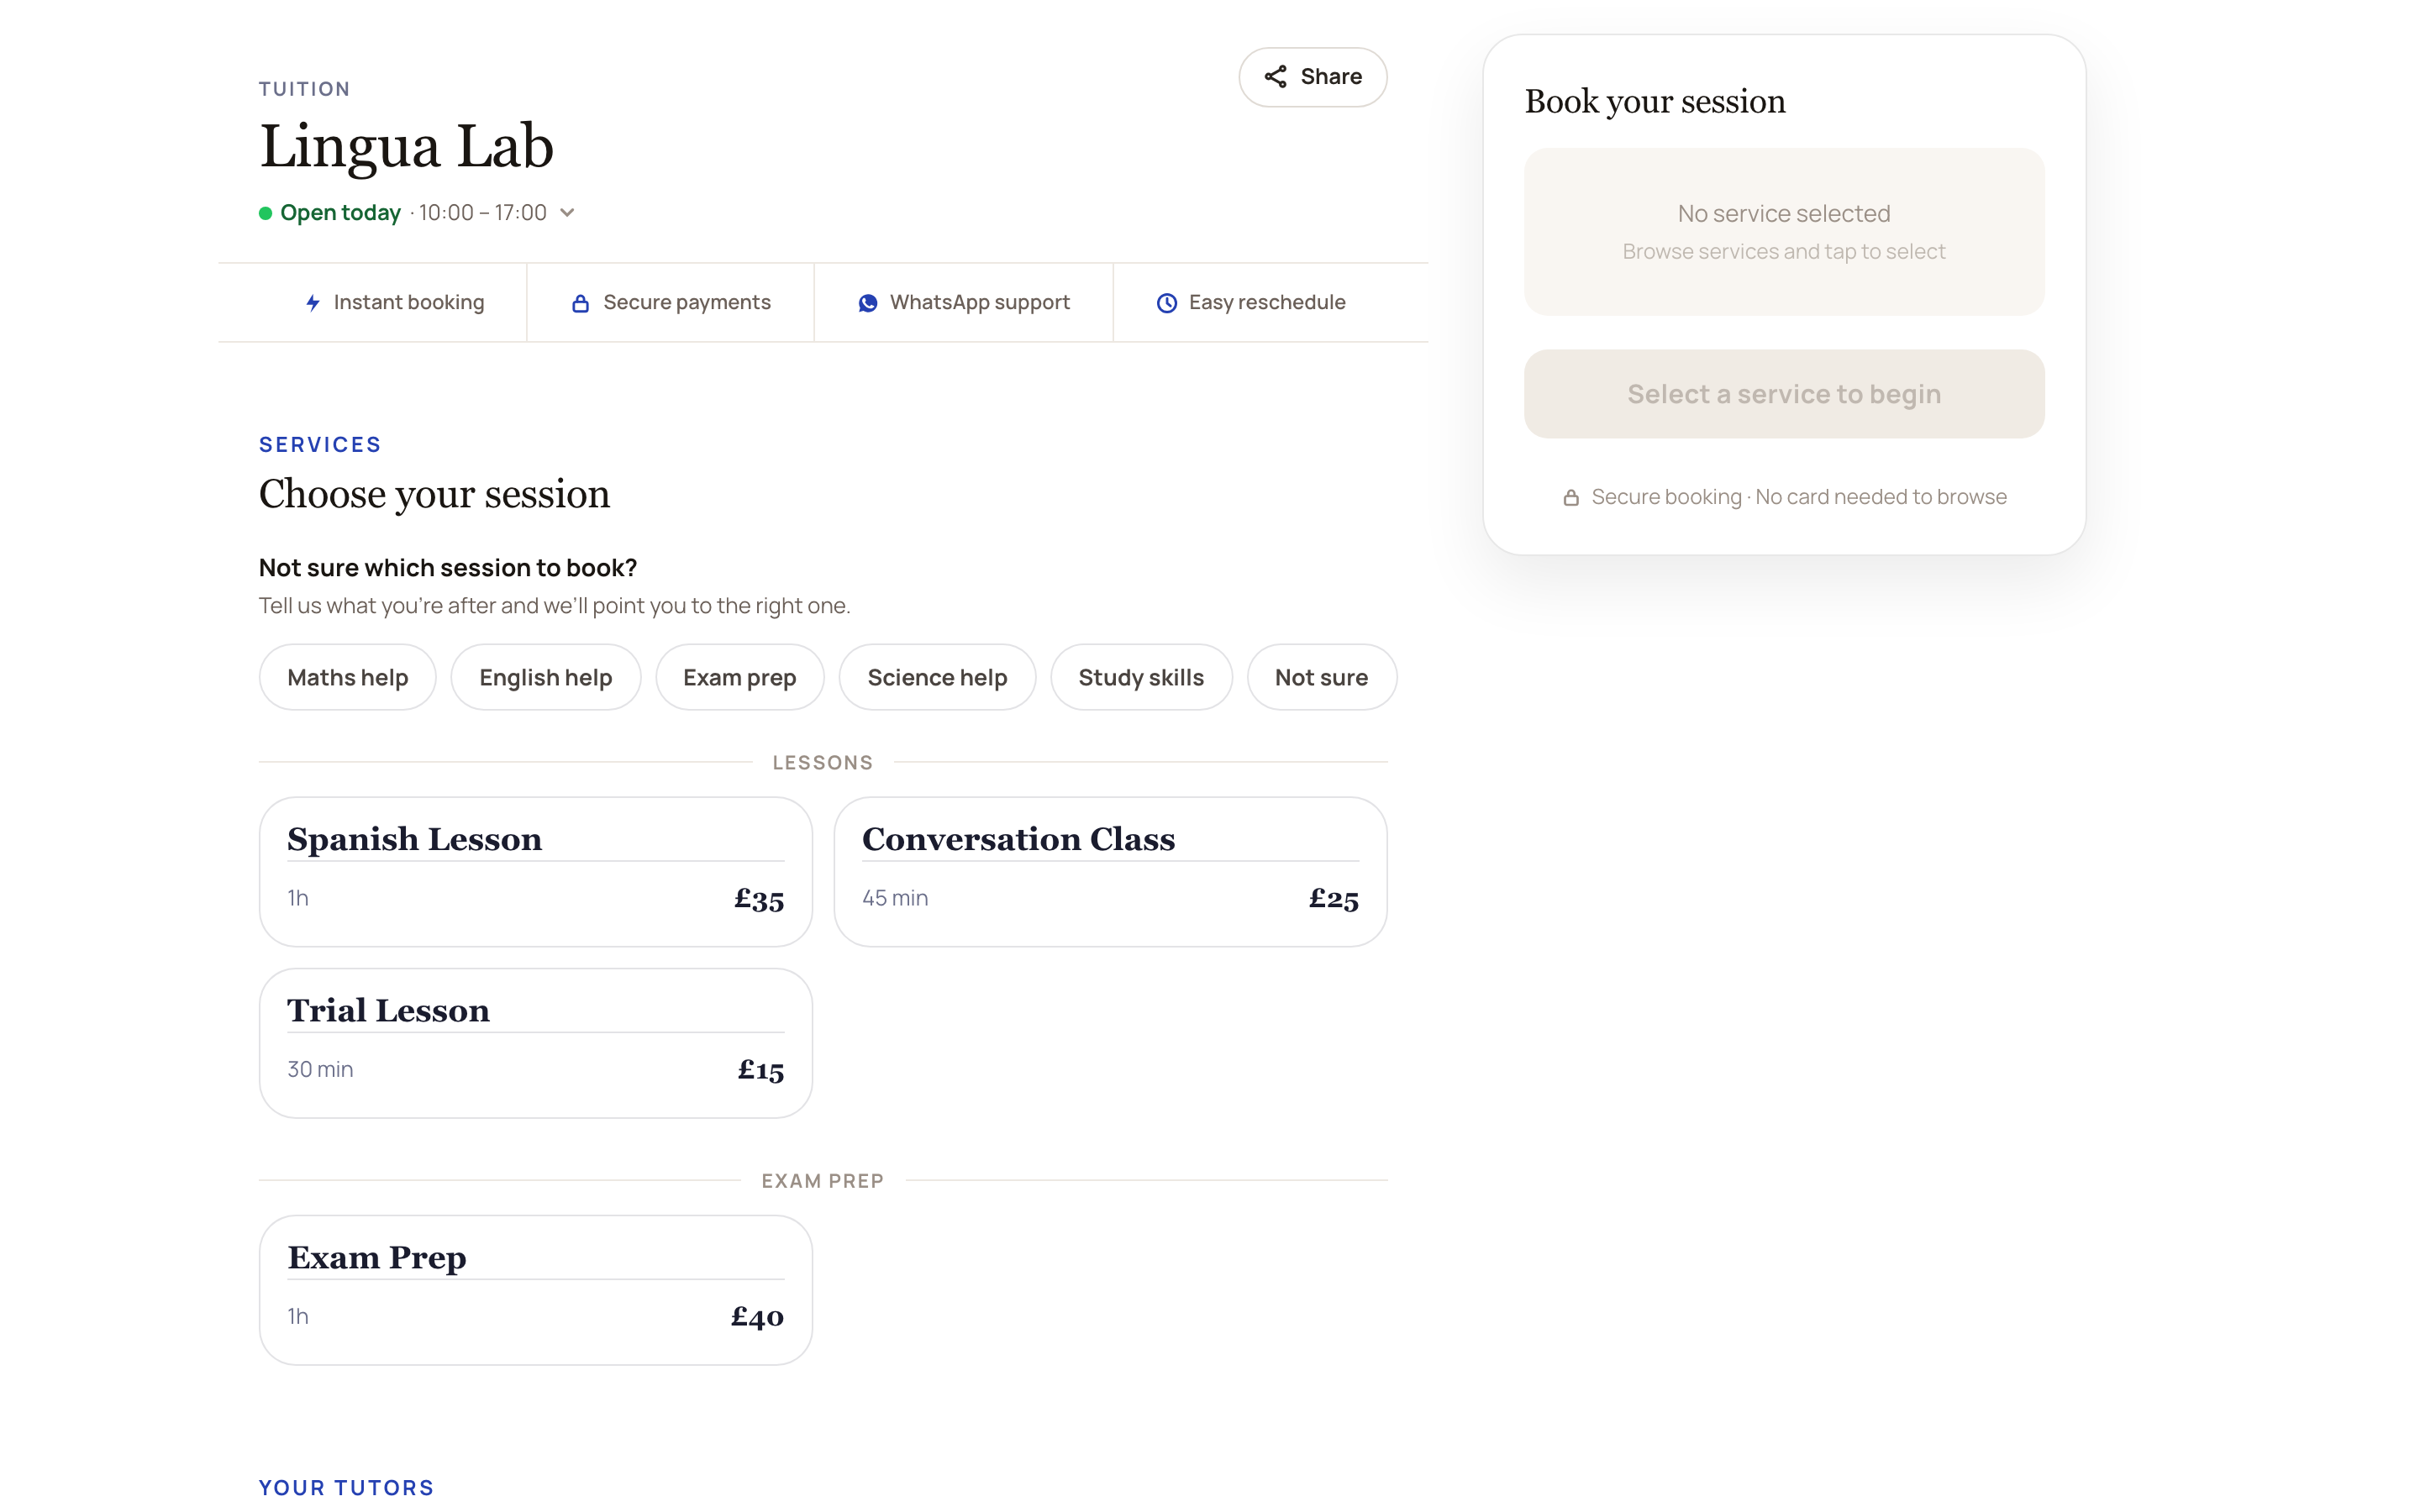Click the Book your session heading
The image size is (2420, 1512).
1655,102
